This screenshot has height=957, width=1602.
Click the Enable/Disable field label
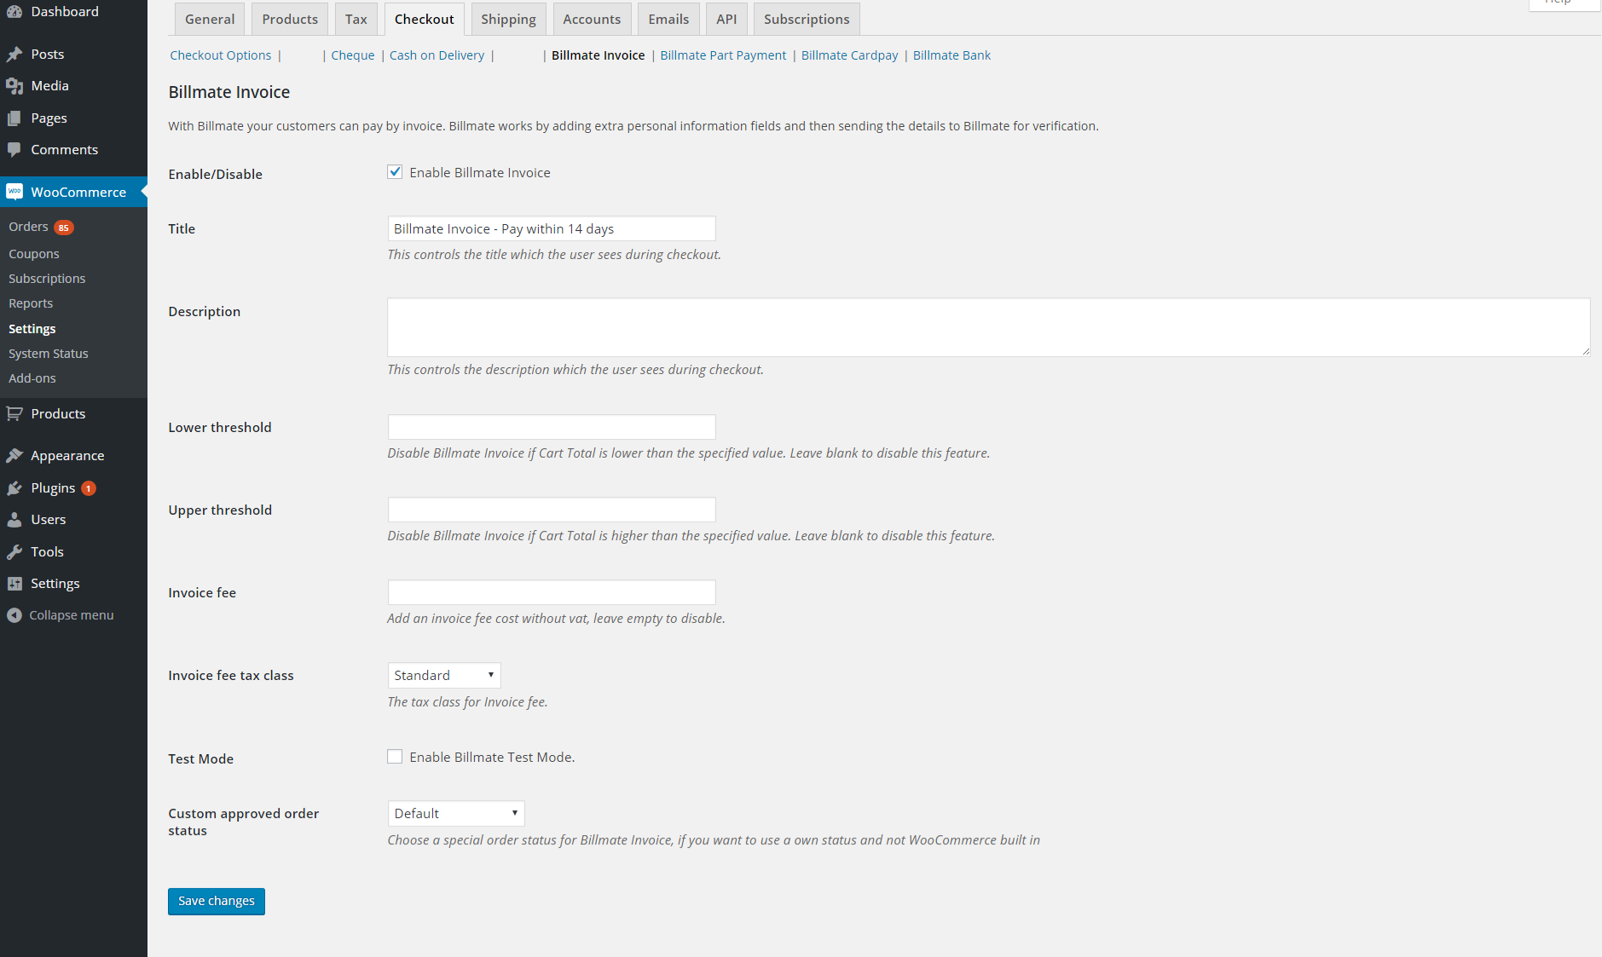click(216, 174)
